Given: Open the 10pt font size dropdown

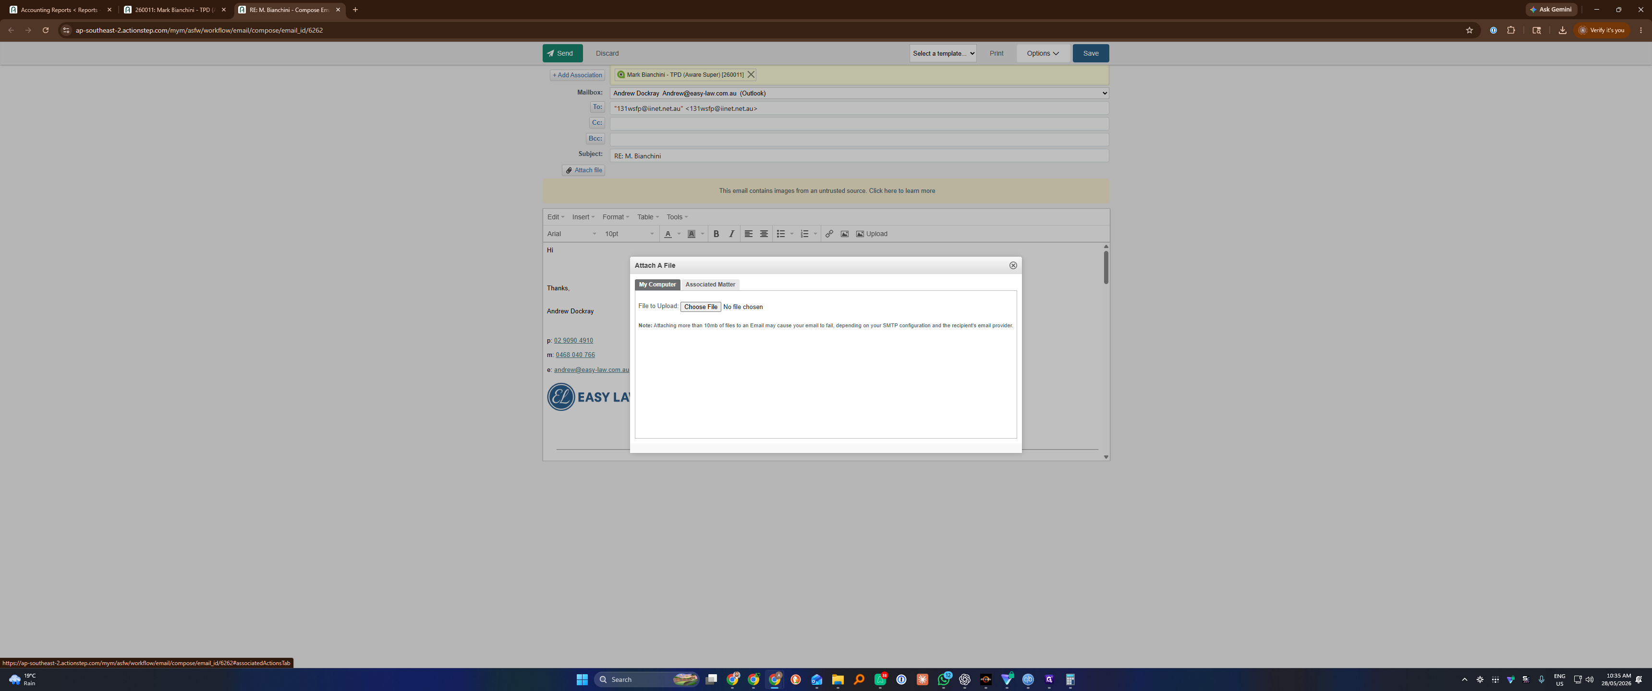Looking at the screenshot, I should (629, 234).
